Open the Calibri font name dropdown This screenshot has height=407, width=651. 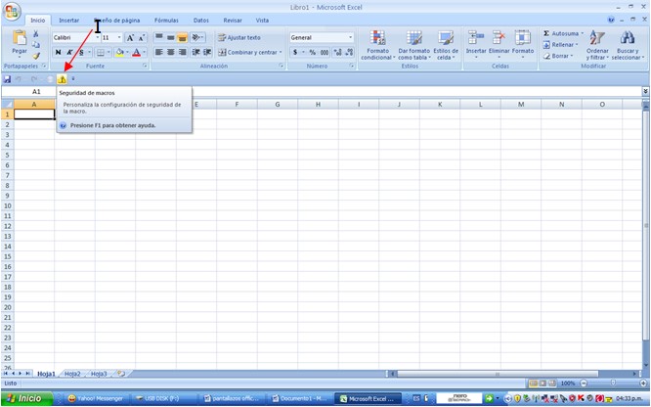(x=97, y=38)
